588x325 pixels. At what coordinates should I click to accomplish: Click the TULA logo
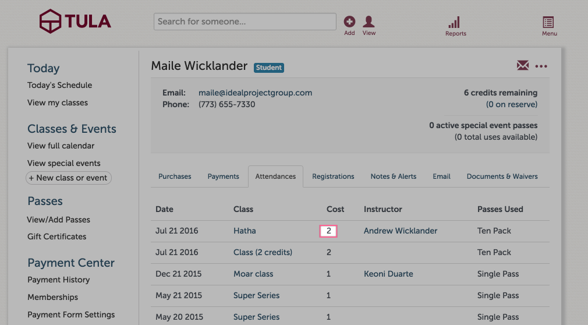(75, 22)
